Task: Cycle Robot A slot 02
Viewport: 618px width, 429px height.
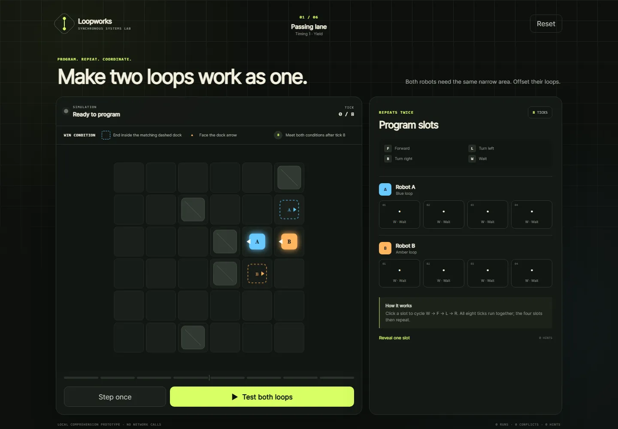Action: tap(444, 214)
